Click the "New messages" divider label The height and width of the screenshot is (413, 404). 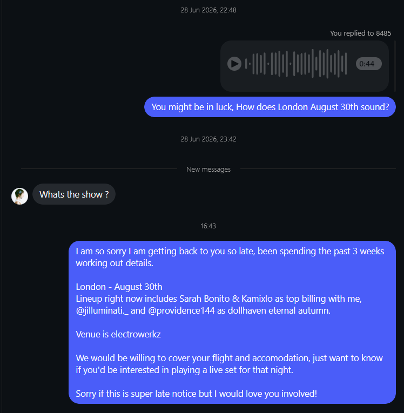point(208,169)
